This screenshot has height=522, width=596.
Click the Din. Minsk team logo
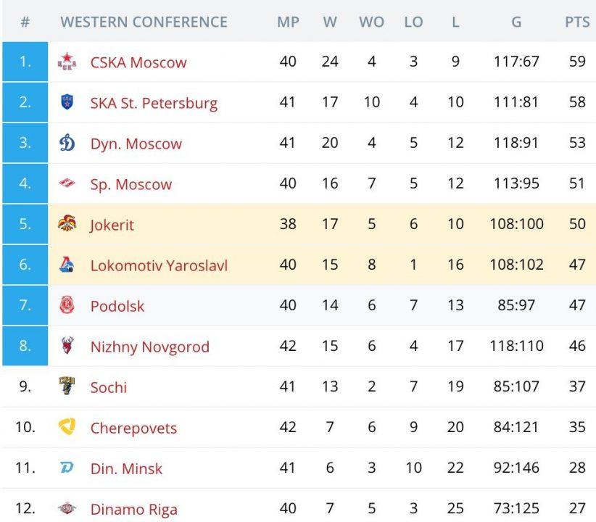[x=67, y=468]
